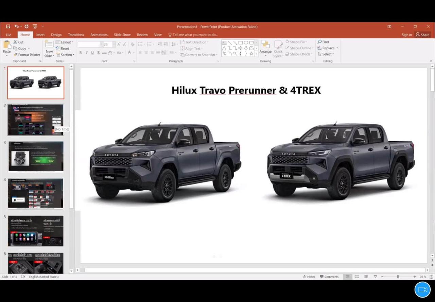Viewport: 435px width, 302px height.
Task: Collapse the ribbon with the chevron
Action: coord(431,61)
